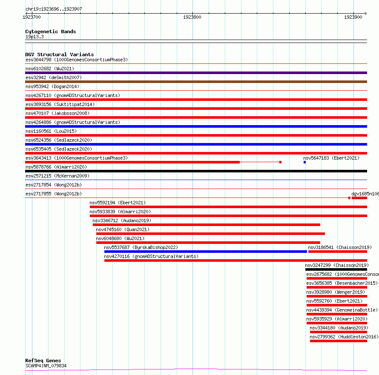Click the right arrowhead of the ruler
The height and width of the screenshot is (375, 379).
click(365, 14)
